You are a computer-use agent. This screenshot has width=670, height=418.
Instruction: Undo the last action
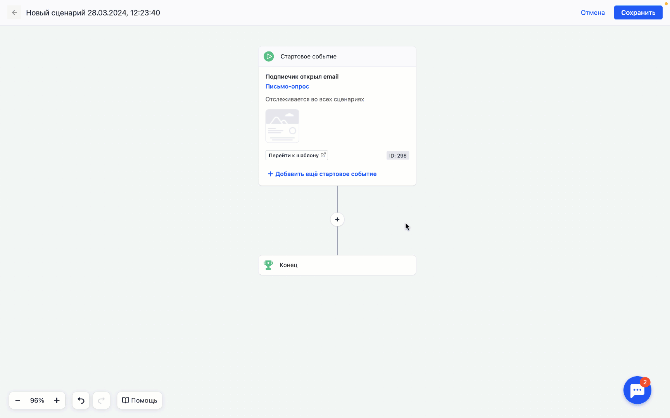point(81,400)
